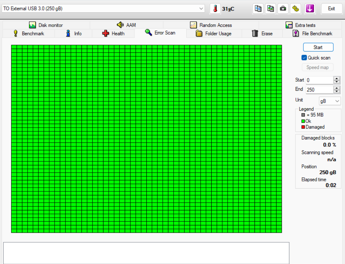Click the empty log text box below grid

coord(146,253)
